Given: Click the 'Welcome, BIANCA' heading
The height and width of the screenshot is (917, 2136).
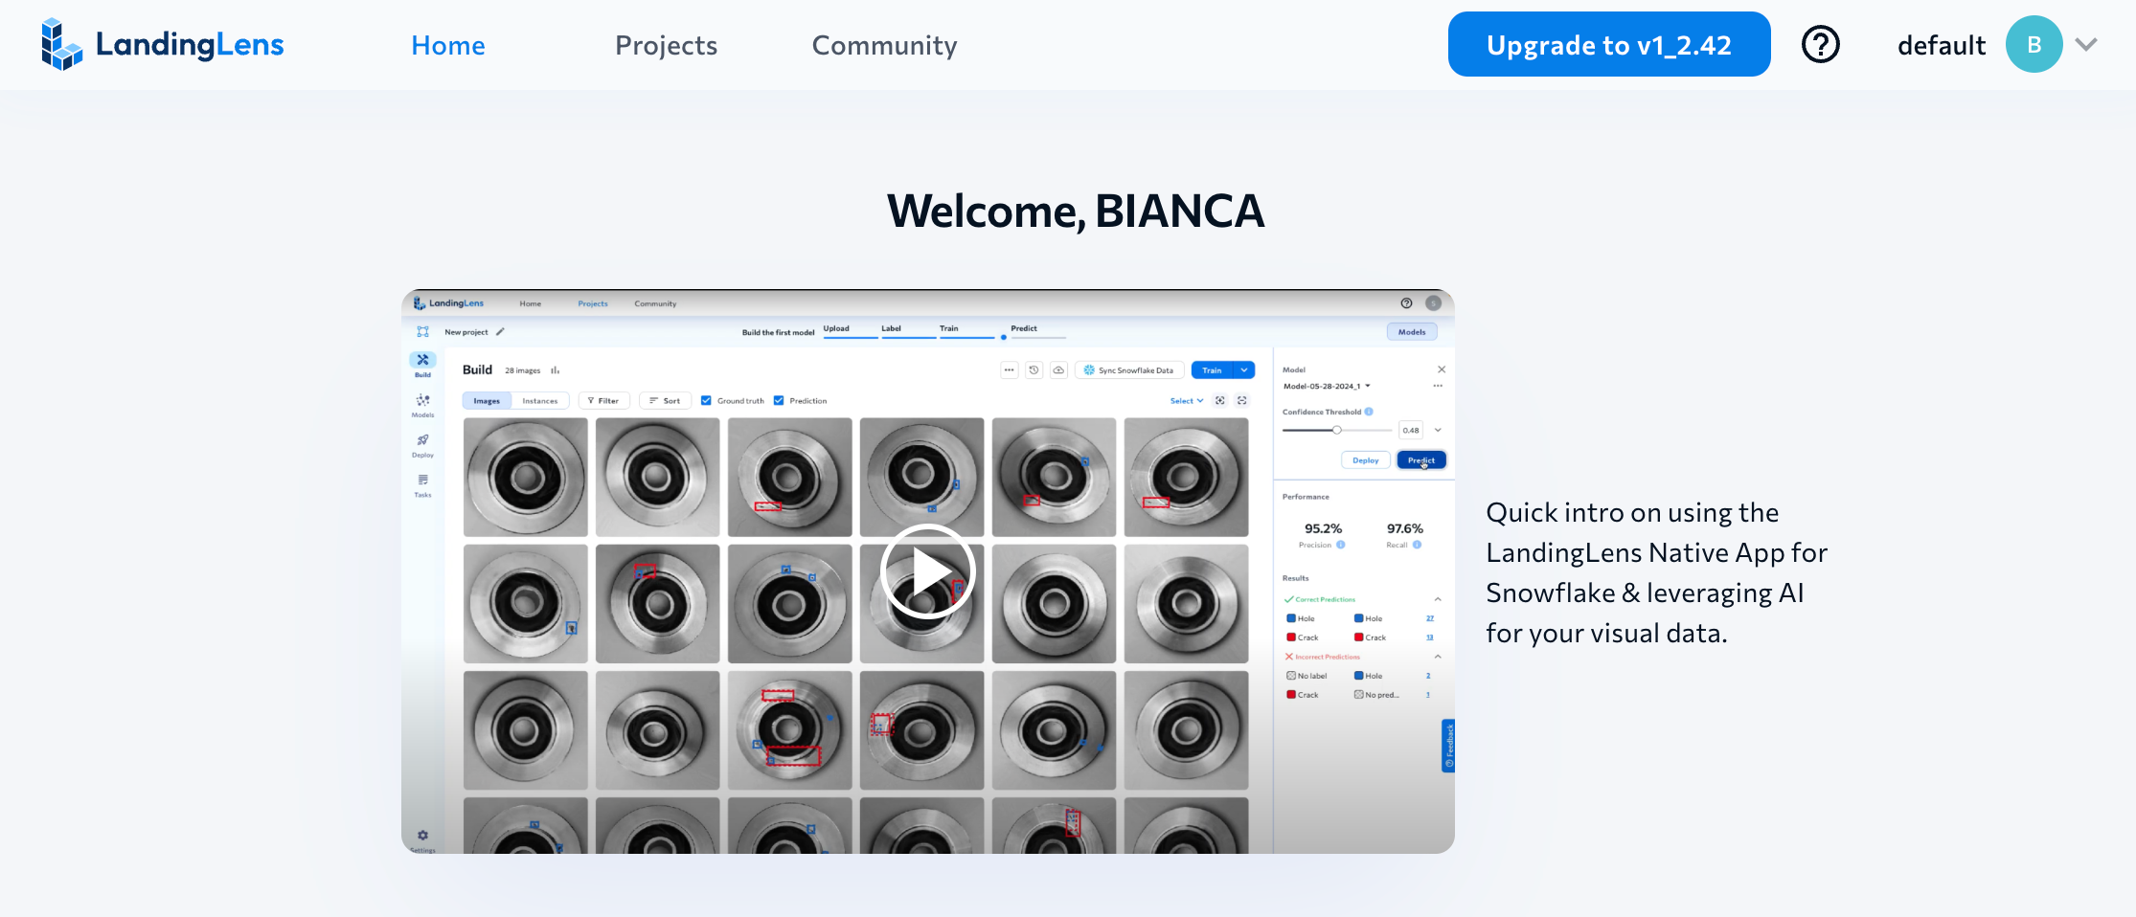Looking at the screenshot, I should pos(1076,211).
